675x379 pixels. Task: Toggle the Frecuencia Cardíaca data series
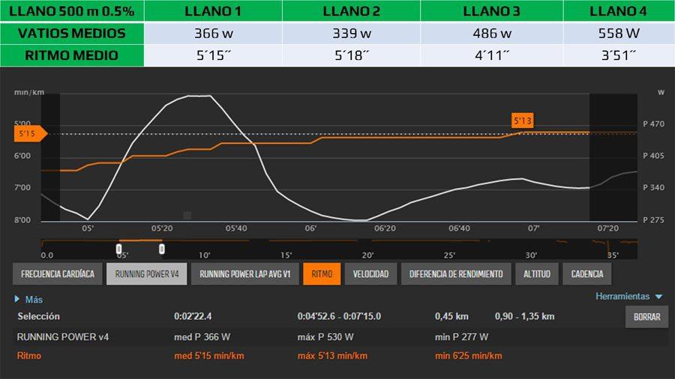coord(58,274)
